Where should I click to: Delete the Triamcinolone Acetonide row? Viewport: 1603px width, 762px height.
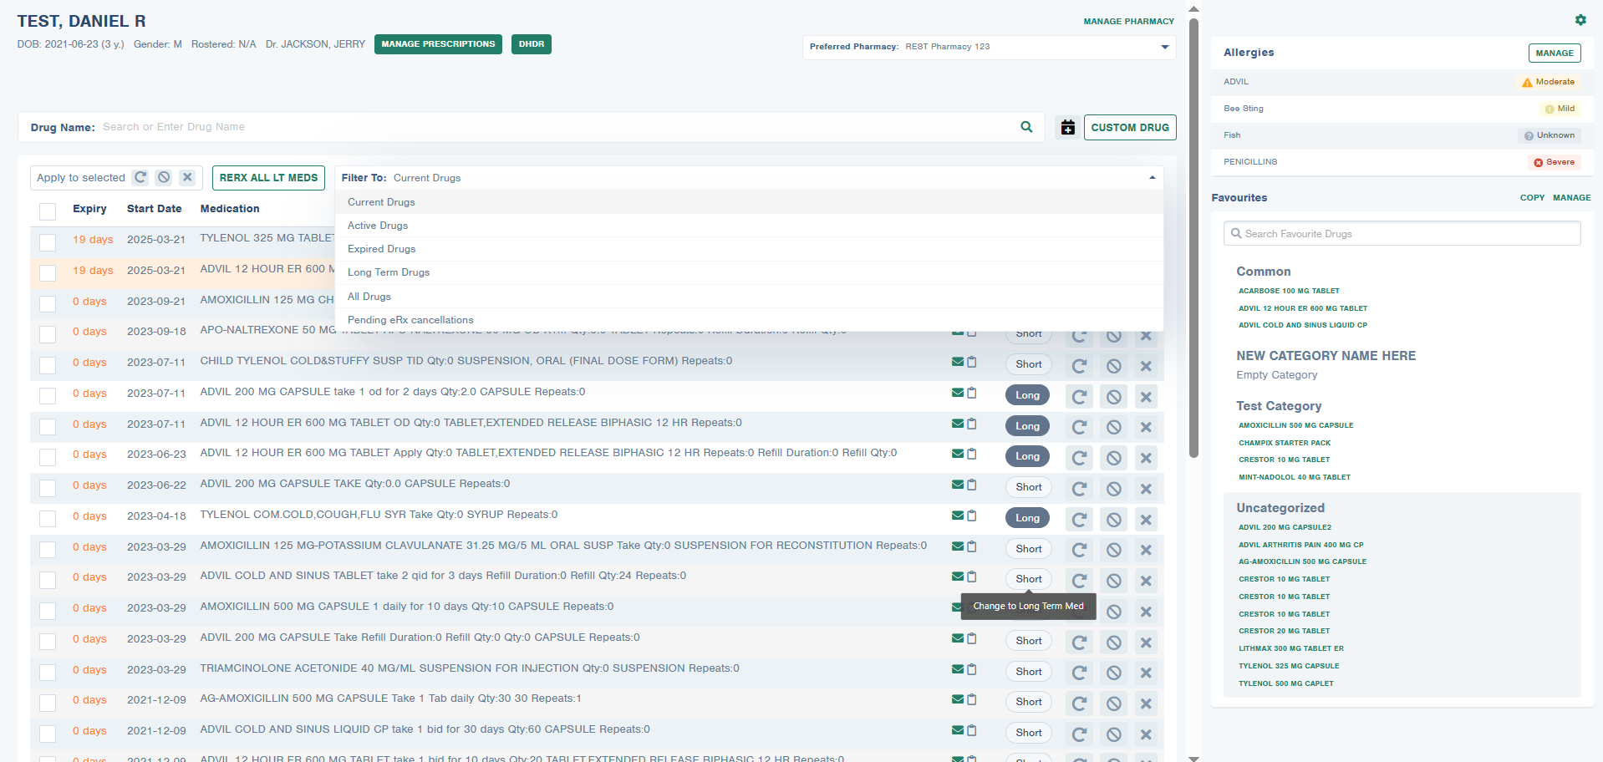[x=1146, y=673]
